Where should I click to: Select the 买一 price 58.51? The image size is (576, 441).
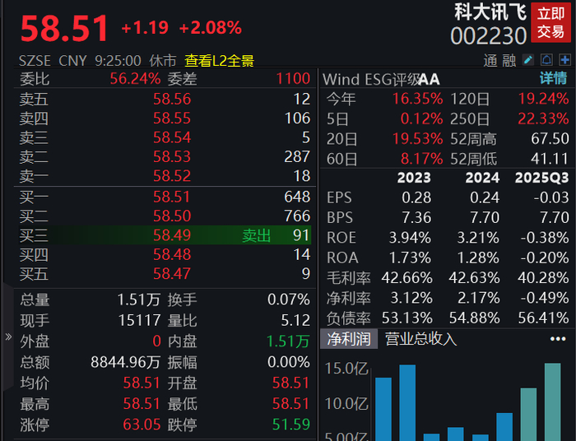pyautogui.click(x=172, y=197)
